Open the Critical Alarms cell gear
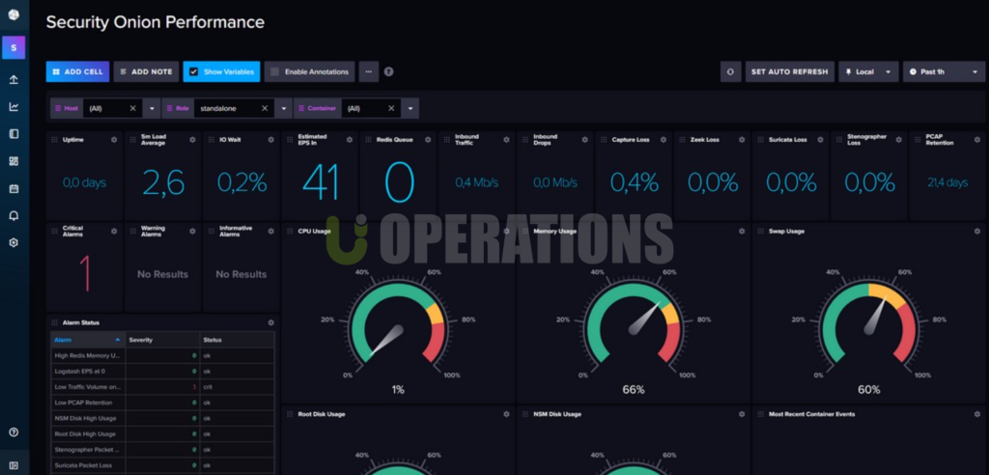Screen dimensions: 989x475 (114, 232)
